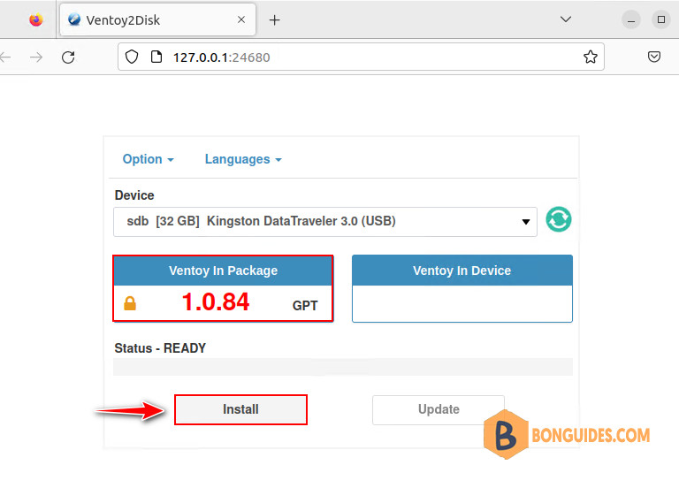Click the refresh device list icon
The image size is (679, 488).
point(558,219)
